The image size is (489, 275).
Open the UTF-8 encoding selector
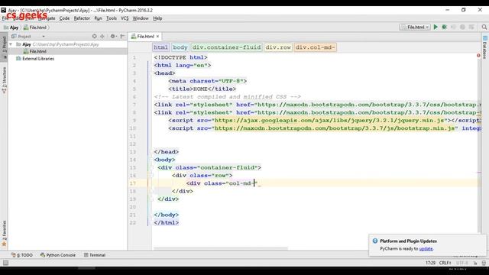[x=461, y=263]
